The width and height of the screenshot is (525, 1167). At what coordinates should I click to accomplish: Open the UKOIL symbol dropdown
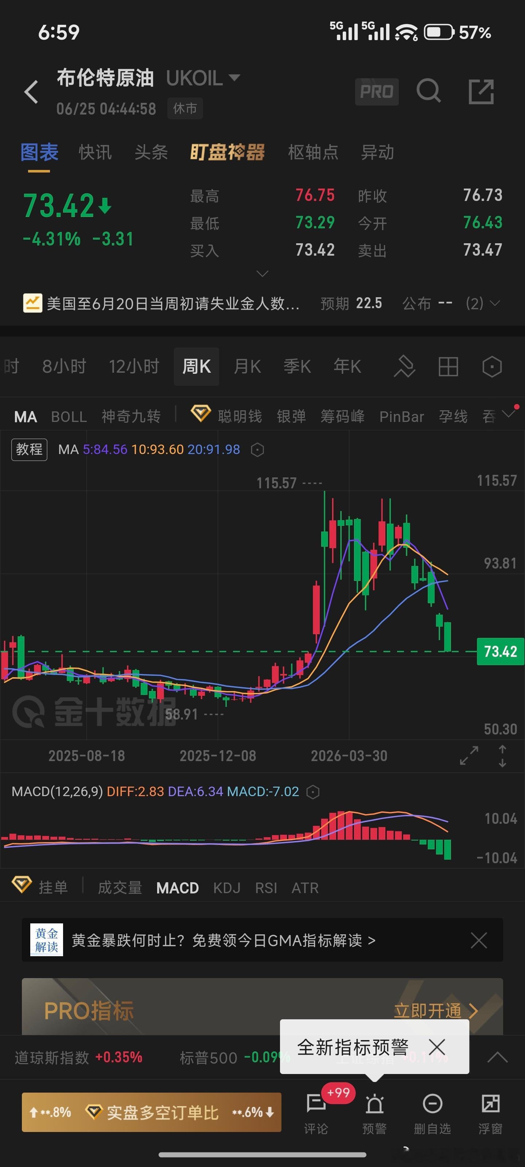point(234,77)
